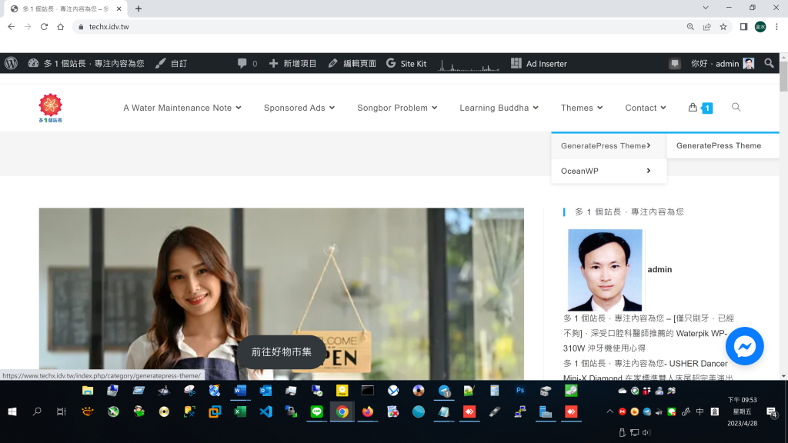Click the WordPress logo in admin bar
This screenshot has height=443, width=788.
pyautogui.click(x=11, y=64)
